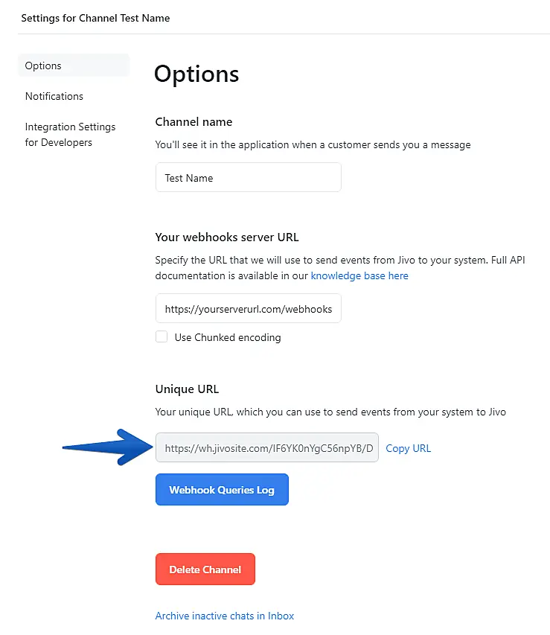Switch to the Notifications section
This screenshot has height=635, width=550.
54,96
